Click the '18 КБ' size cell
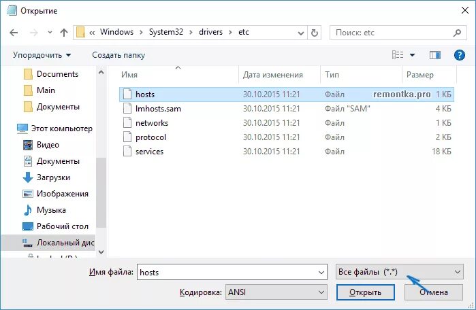 click(441, 152)
